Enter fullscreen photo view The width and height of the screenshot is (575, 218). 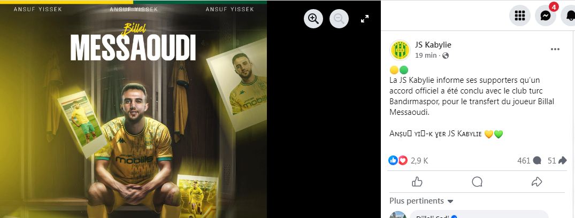point(364,19)
